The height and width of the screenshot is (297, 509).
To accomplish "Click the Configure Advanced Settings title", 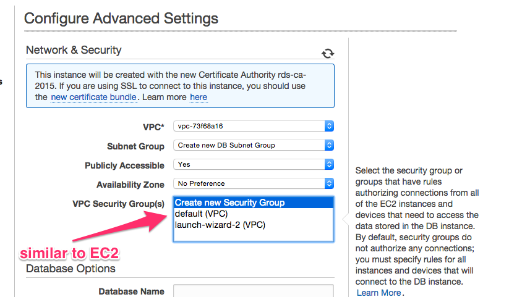I will 121,18.
